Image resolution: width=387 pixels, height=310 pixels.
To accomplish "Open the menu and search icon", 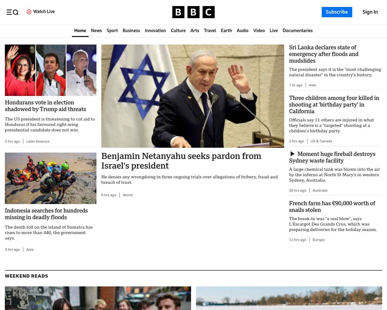I will point(12,12).
